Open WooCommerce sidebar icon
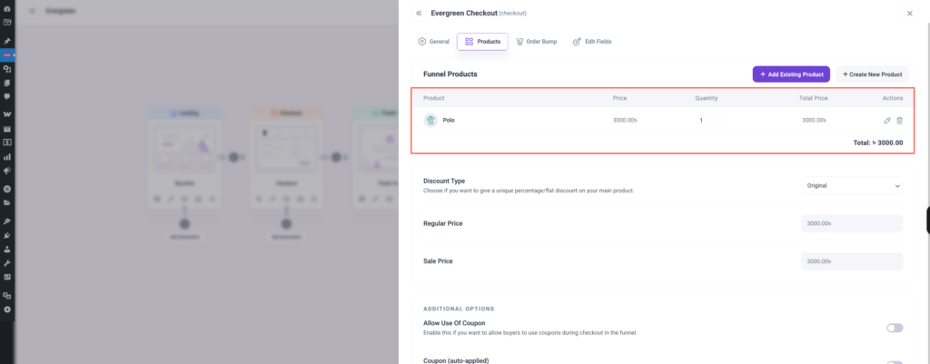Screen dimensions: 930x364 coord(7,113)
